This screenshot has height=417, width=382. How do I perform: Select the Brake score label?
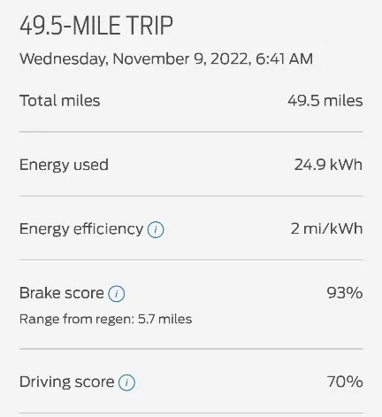coord(62,293)
